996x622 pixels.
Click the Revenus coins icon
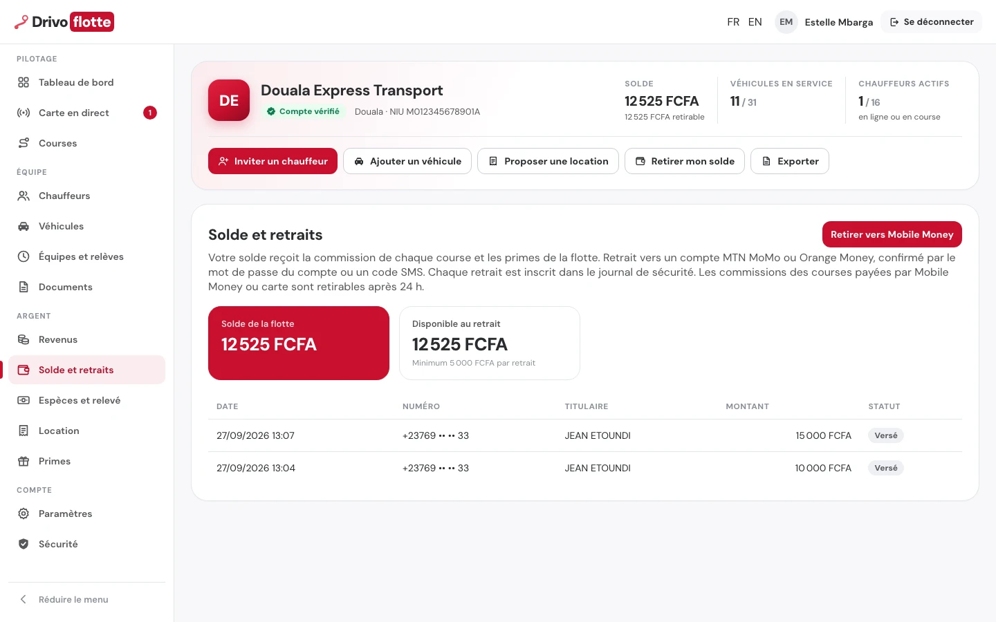pos(24,339)
